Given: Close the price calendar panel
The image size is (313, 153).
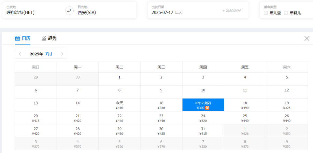Looking at the screenshot, I should click(x=307, y=39).
